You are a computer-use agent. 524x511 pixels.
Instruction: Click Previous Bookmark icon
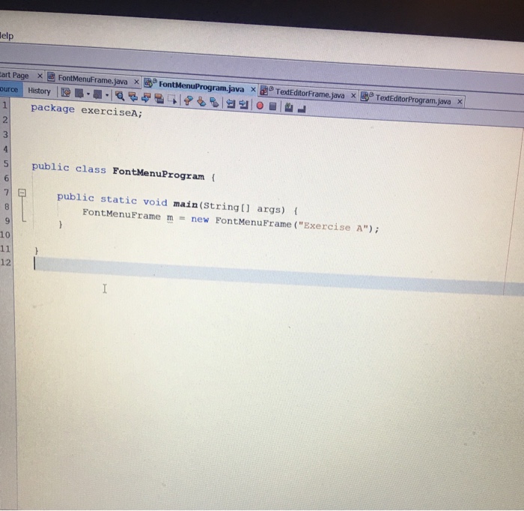[x=188, y=100]
